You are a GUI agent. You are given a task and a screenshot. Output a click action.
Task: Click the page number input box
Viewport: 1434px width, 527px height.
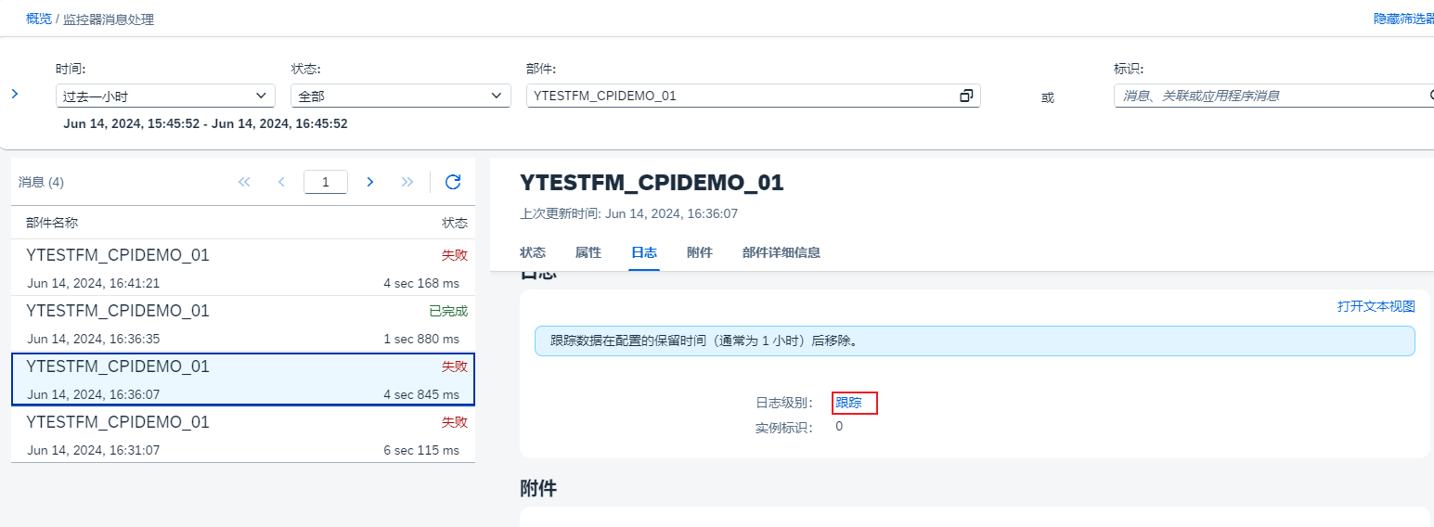point(325,182)
